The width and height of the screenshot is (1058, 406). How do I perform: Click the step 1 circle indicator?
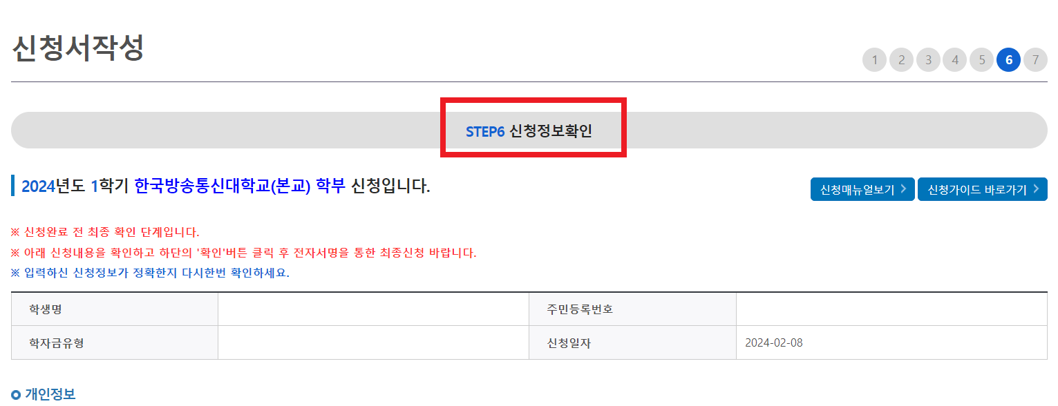pos(874,60)
